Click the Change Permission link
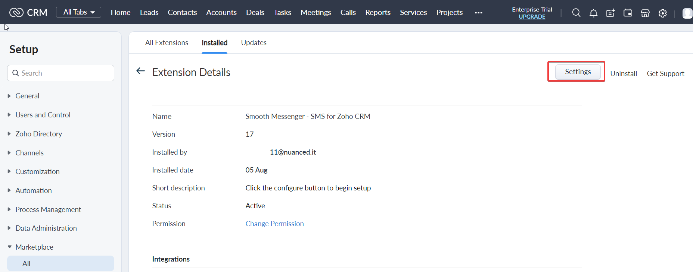The height and width of the screenshot is (272, 693). click(275, 224)
